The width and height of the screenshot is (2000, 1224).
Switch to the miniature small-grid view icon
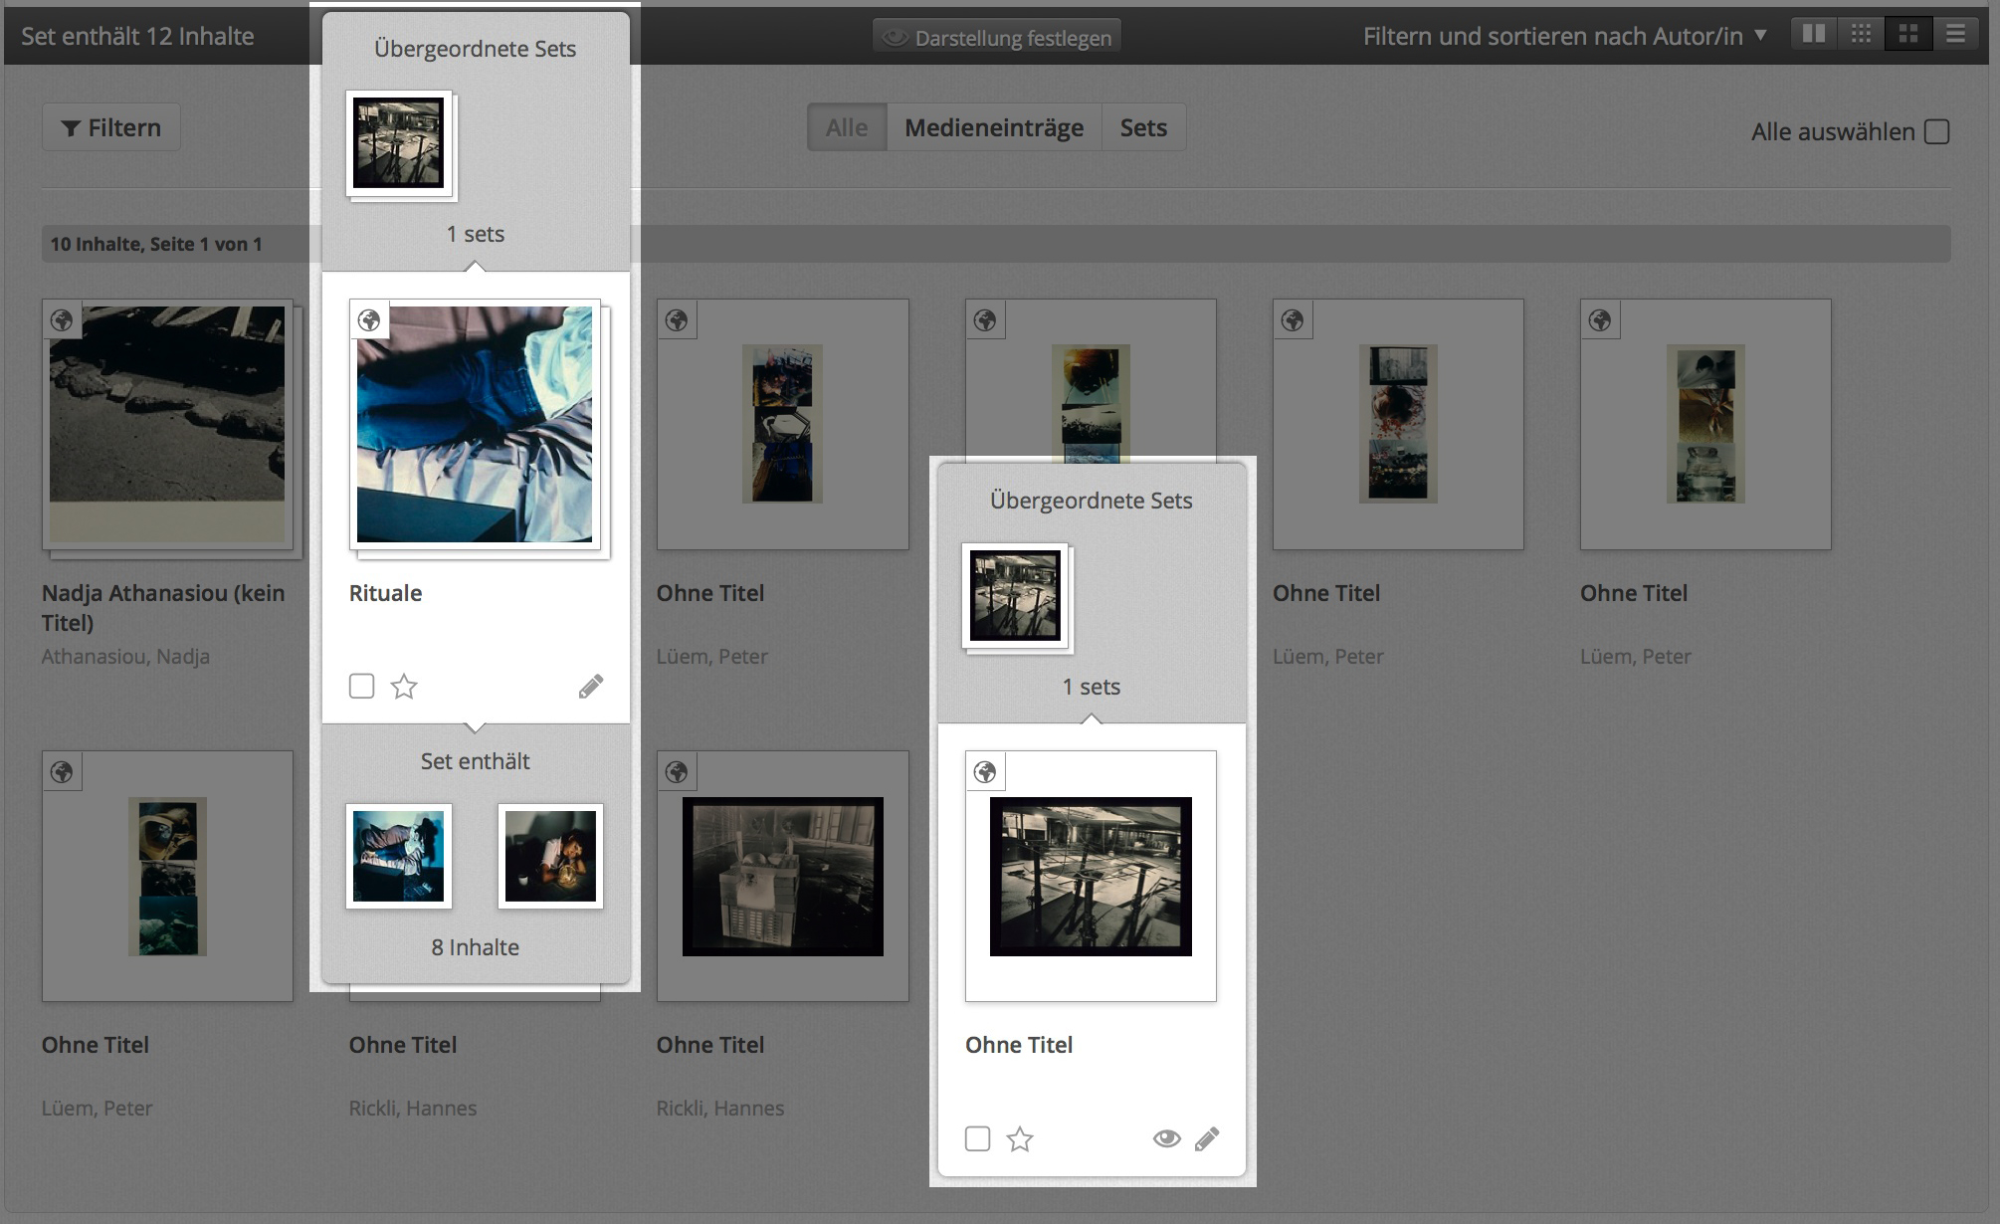coord(1861,34)
